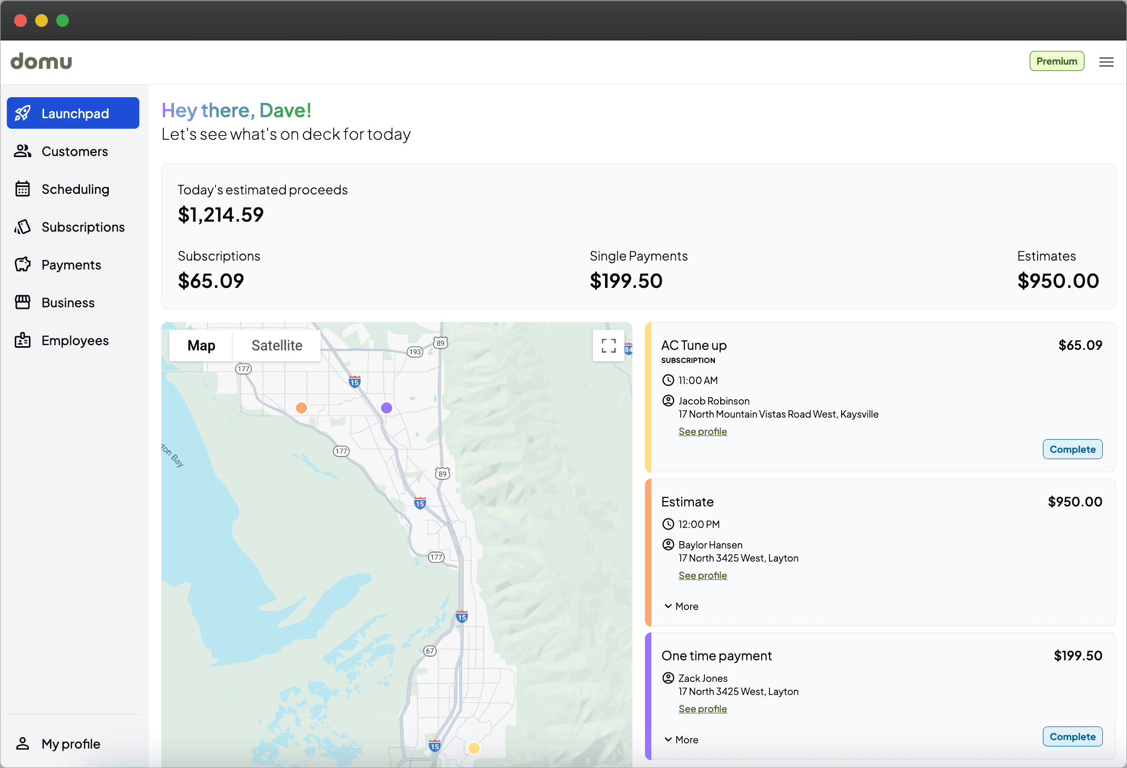
Task: Click the Business storefront icon
Action: pyautogui.click(x=23, y=303)
